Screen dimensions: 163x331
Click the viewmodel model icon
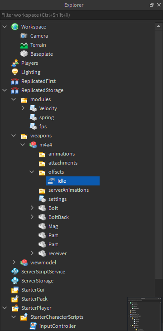tap(24, 263)
